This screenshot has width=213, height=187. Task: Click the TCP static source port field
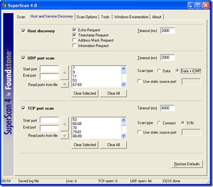click(191, 132)
